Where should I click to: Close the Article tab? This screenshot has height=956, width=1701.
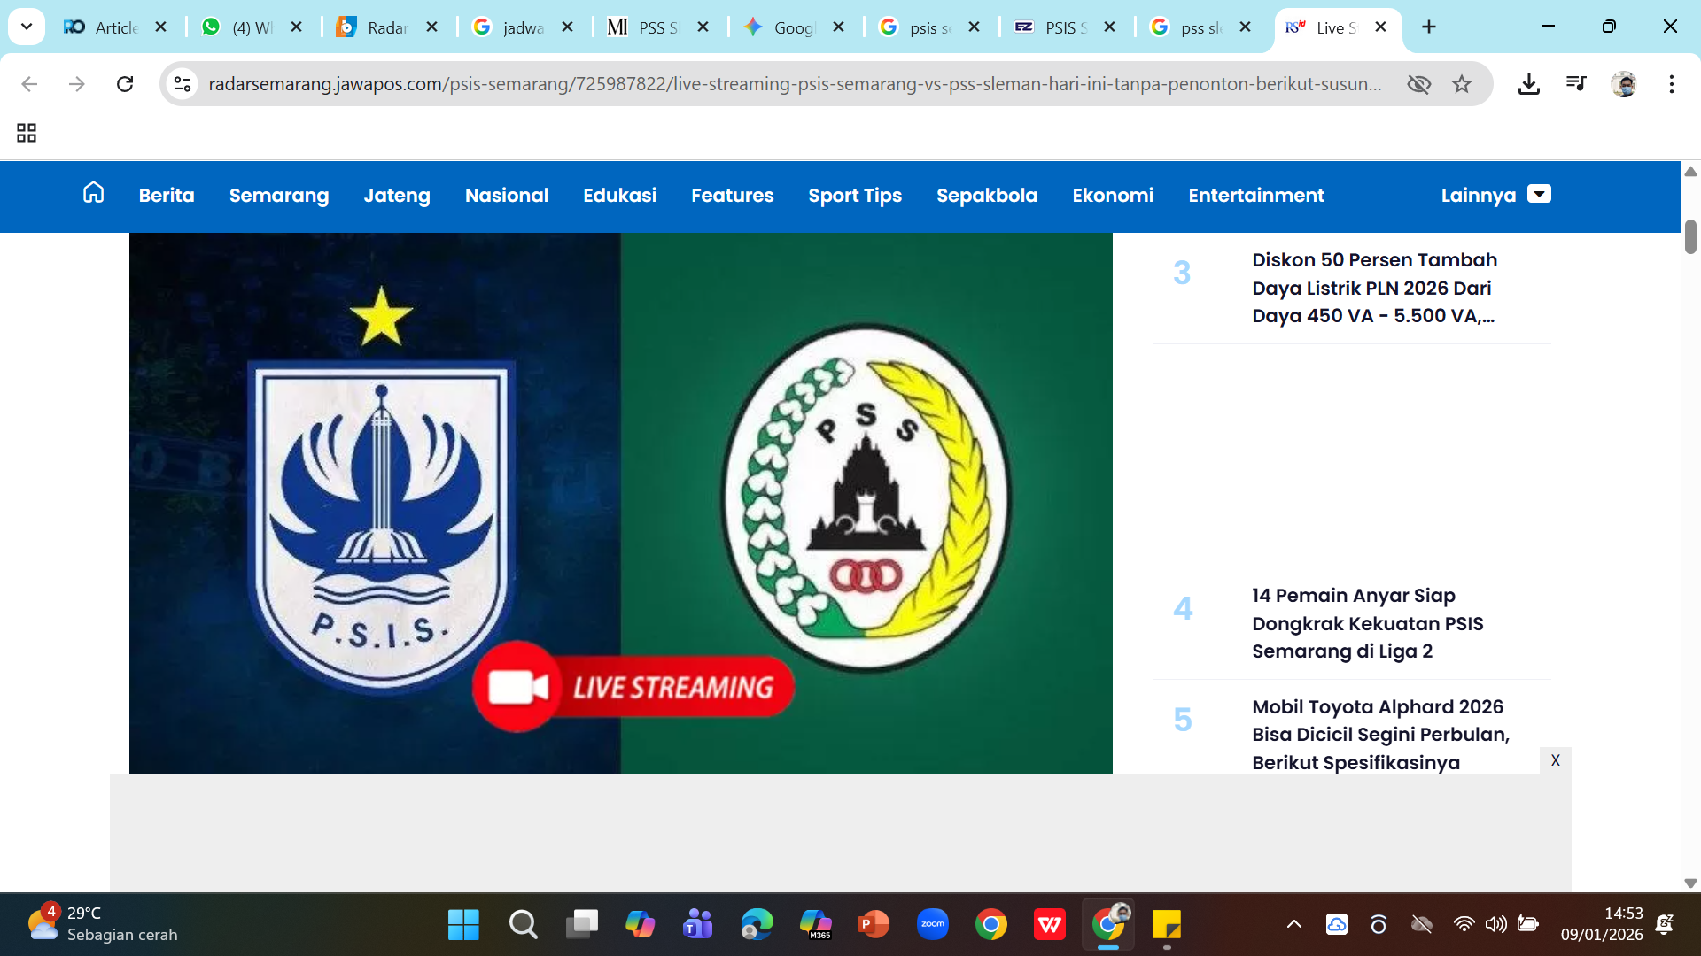coord(160,27)
